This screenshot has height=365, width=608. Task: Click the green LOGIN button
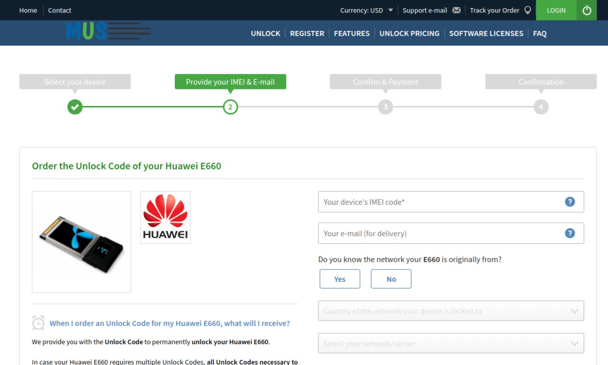pos(556,10)
